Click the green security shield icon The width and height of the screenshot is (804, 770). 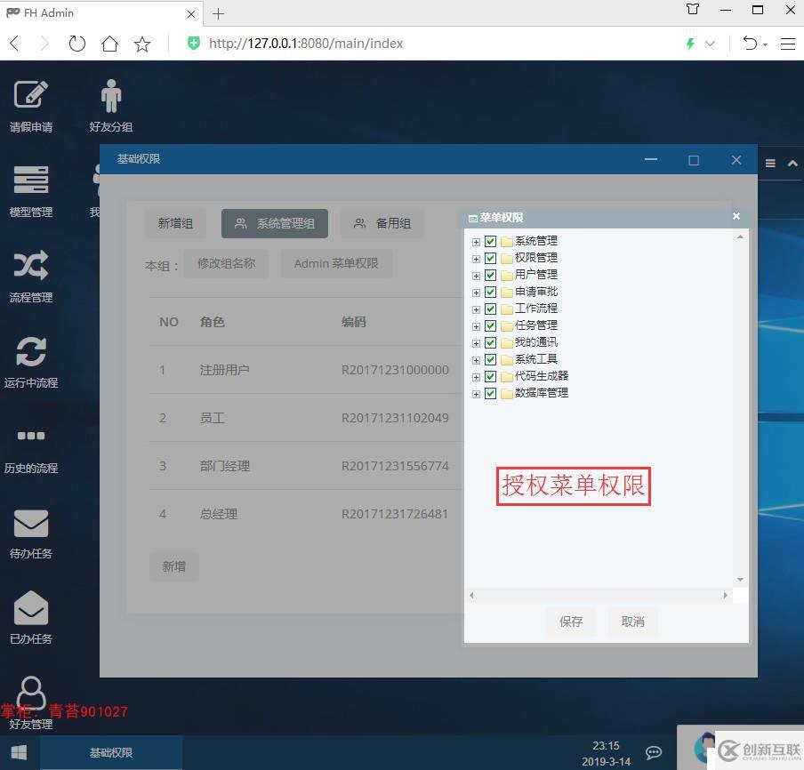click(x=193, y=43)
